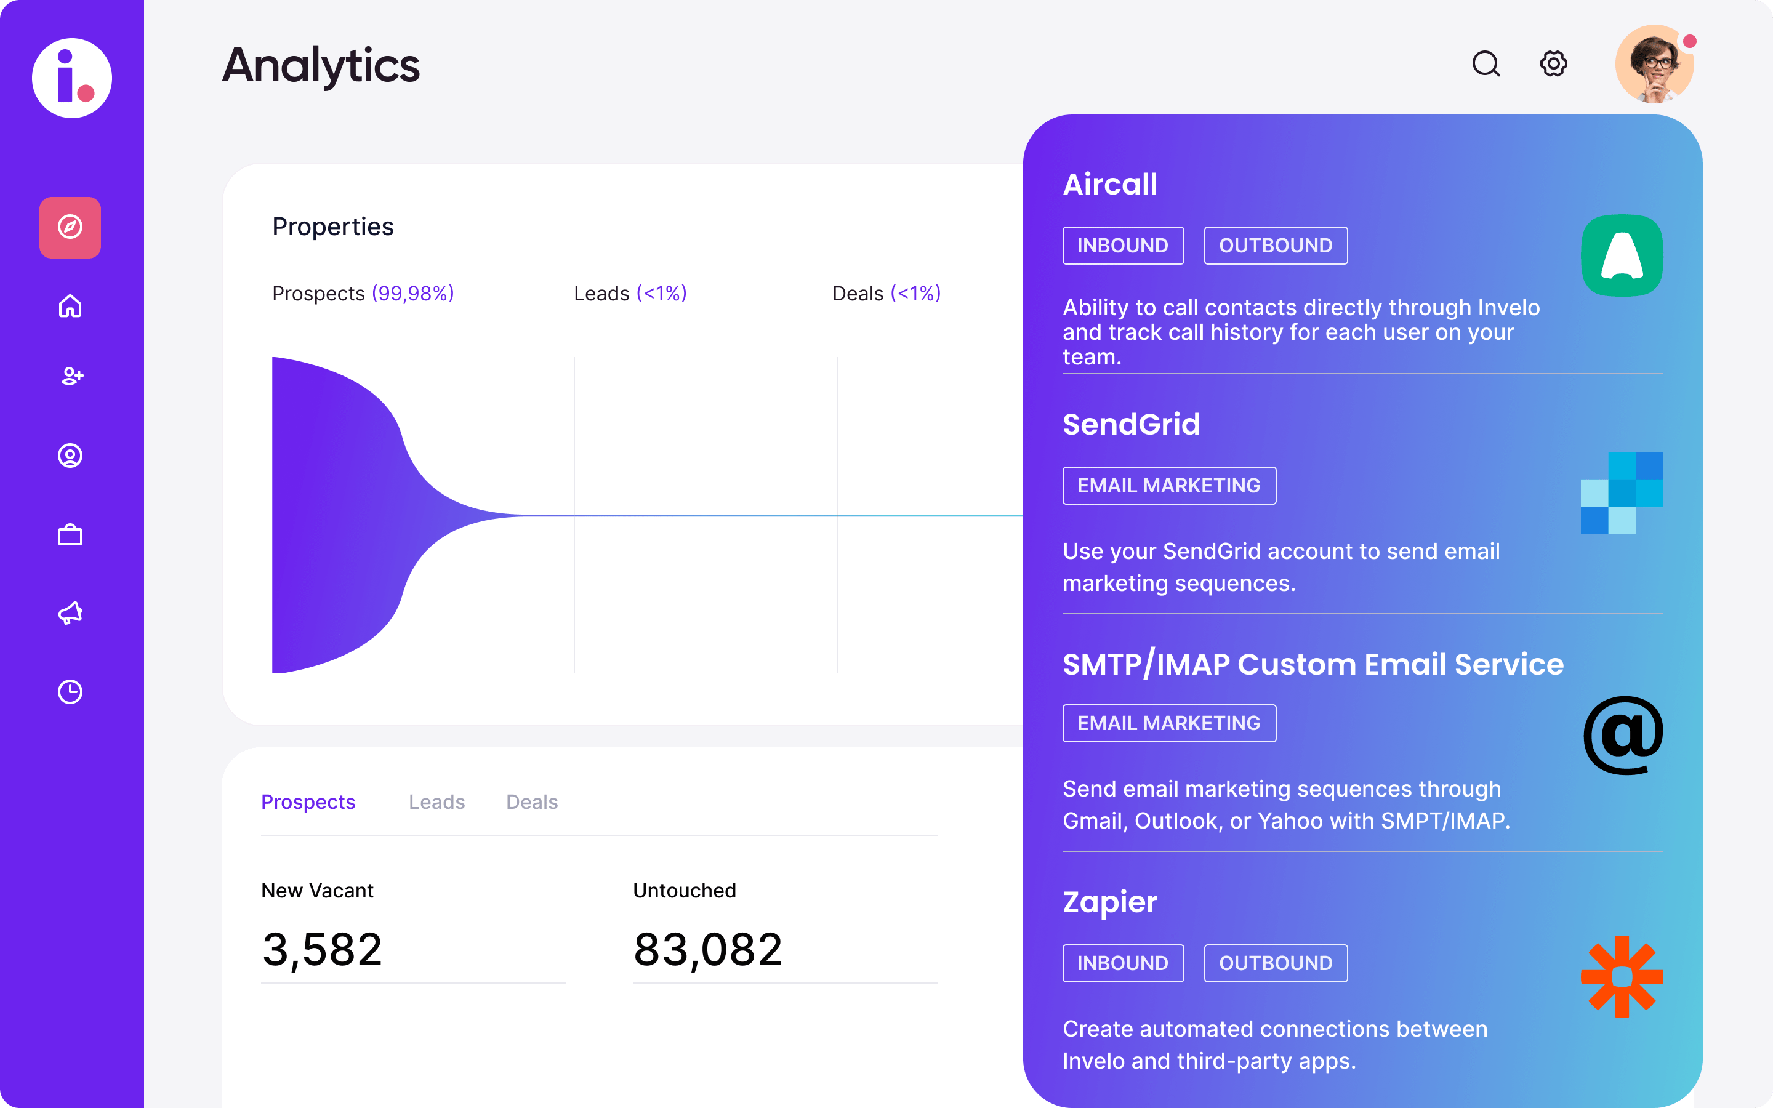Open settings gear icon
1773x1108 pixels.
pyautogui.click(x=1553, y=64)
